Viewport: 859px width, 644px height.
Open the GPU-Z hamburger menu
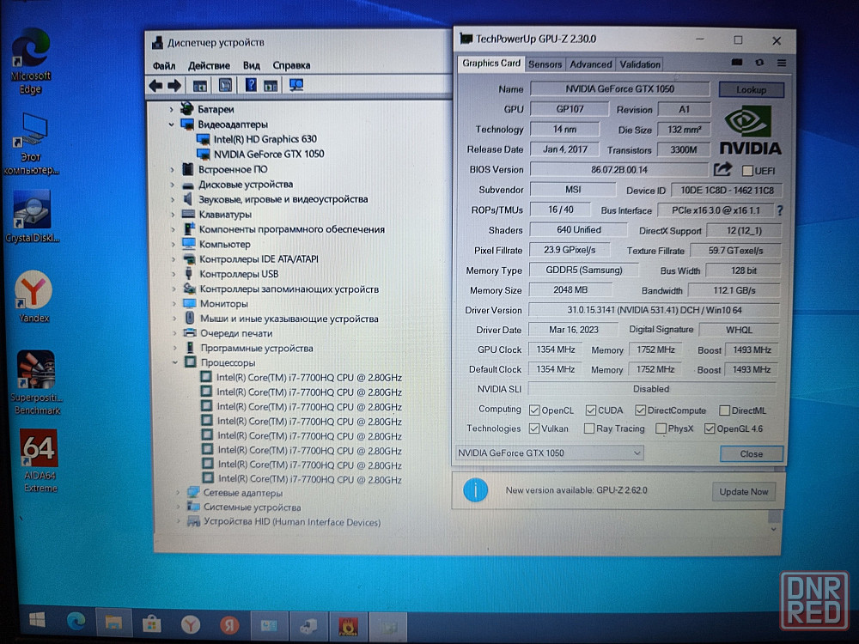click(782, 63)
